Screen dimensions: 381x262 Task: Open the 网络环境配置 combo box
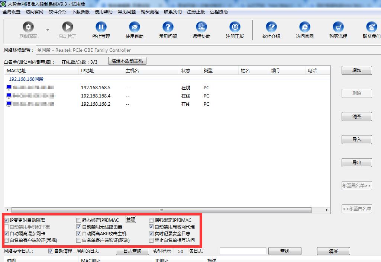208,50
